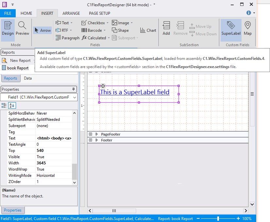Select the Arrow pointer tool

pyautogui.click(x=42, y=30)
